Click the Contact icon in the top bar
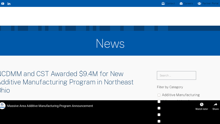The image size is (220, 124). click(x=163, y=4)
